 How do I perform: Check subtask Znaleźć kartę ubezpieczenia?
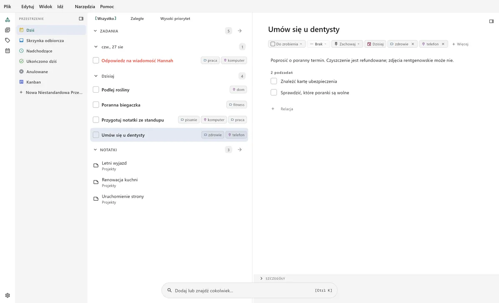(x=274, y=81)
